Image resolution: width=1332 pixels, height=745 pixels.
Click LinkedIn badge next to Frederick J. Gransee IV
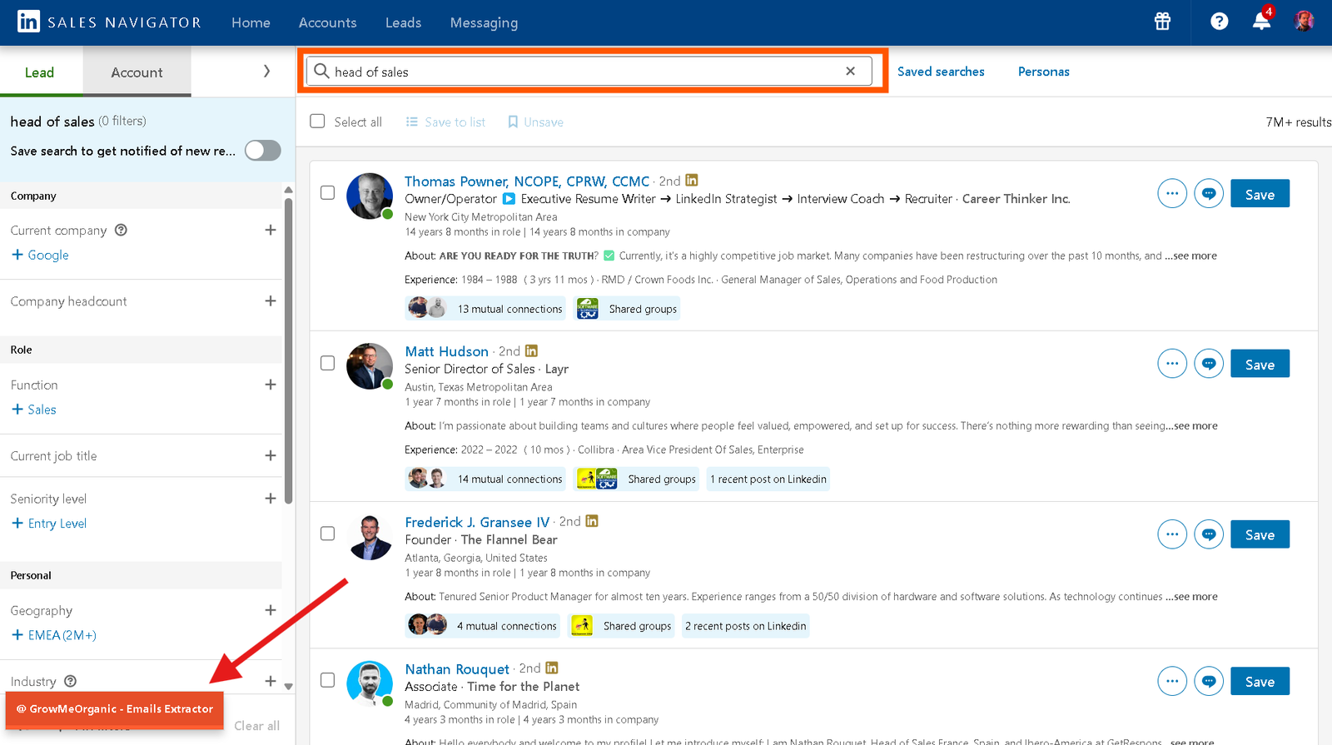592,521
